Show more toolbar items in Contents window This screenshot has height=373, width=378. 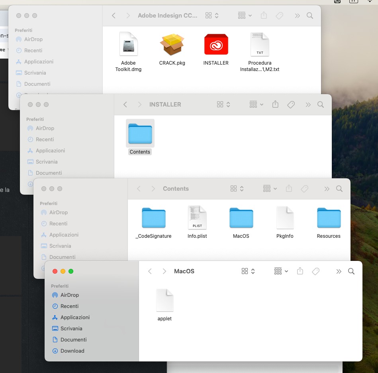pyautogui.click(x=327, y=189)
